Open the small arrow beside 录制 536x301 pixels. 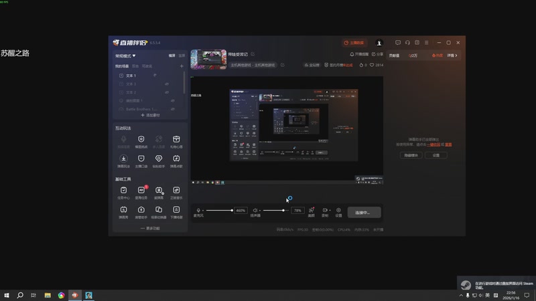pyautogui.click(x=330, y=210)
